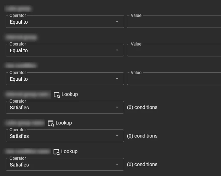The height and width of the screenshot is (176, 221).
Task: Click the magnifier icon of the first Lookup
Action: coord(57,95)
